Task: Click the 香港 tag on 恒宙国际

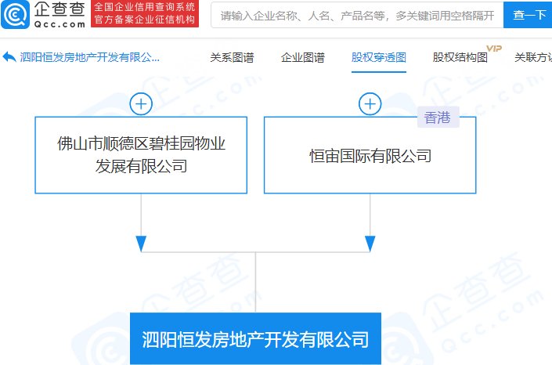Action: 438,117
